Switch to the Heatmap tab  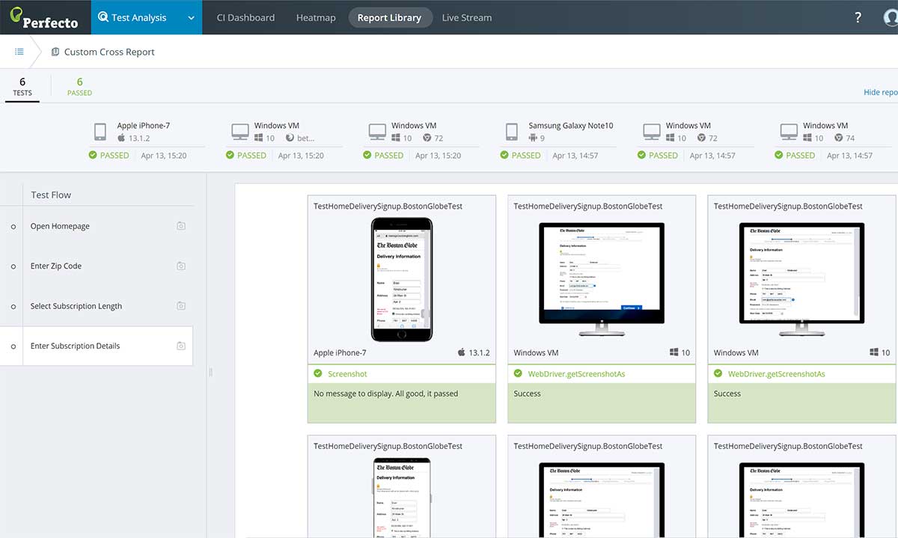coord(315,17)
